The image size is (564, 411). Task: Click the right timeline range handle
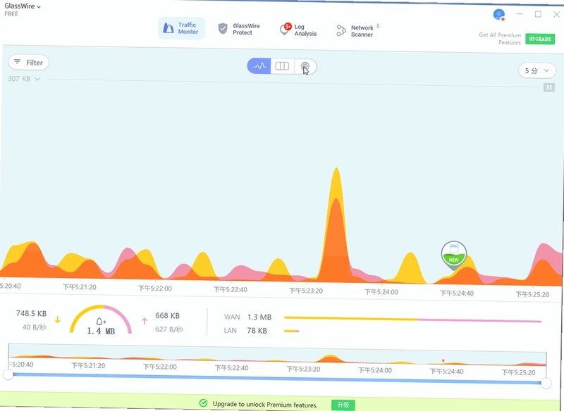pos(546,383)
